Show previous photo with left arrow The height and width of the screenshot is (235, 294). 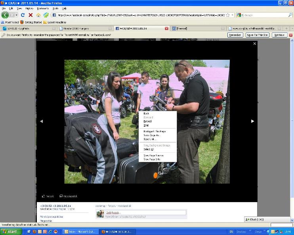pos(41,121)
